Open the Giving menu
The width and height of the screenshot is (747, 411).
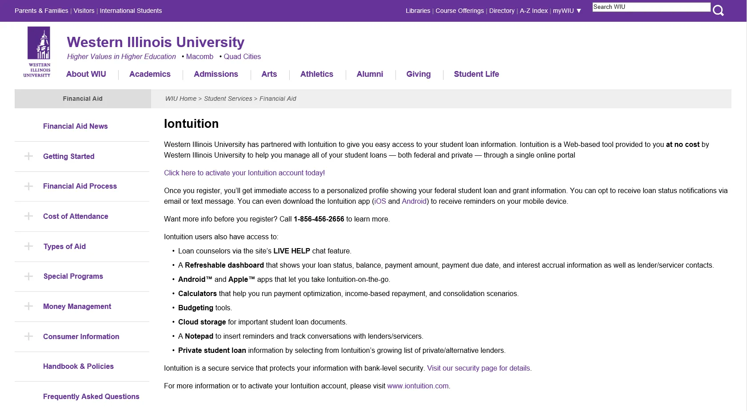[x=419, y=74]
